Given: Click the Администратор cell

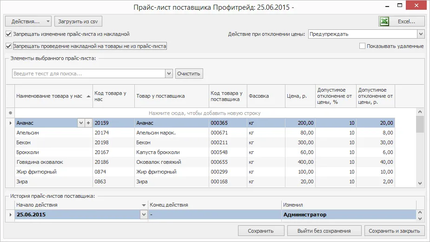Looking at the screenshot, I should pos(349,215).
